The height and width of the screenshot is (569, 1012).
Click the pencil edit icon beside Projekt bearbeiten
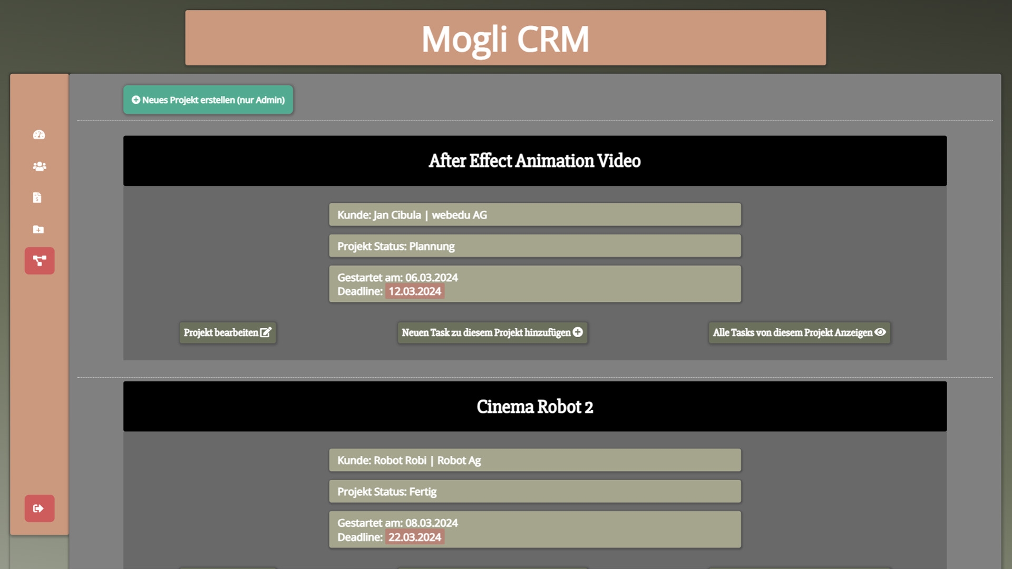[x=266, y=332]
